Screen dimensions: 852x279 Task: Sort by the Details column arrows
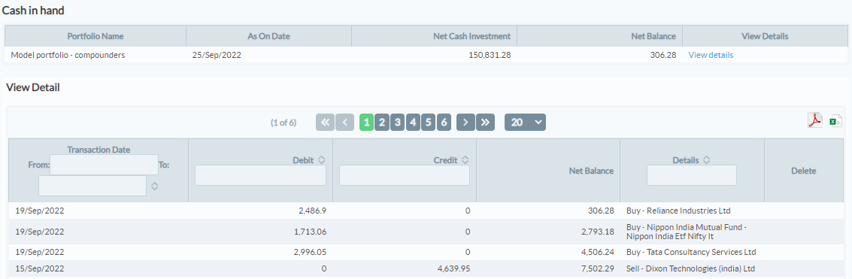(x=706, y=160)
